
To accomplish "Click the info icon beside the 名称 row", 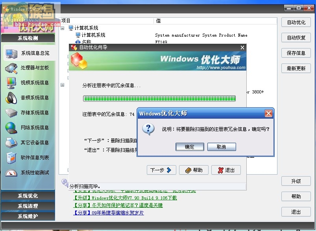I will click(x=78, y=42).
